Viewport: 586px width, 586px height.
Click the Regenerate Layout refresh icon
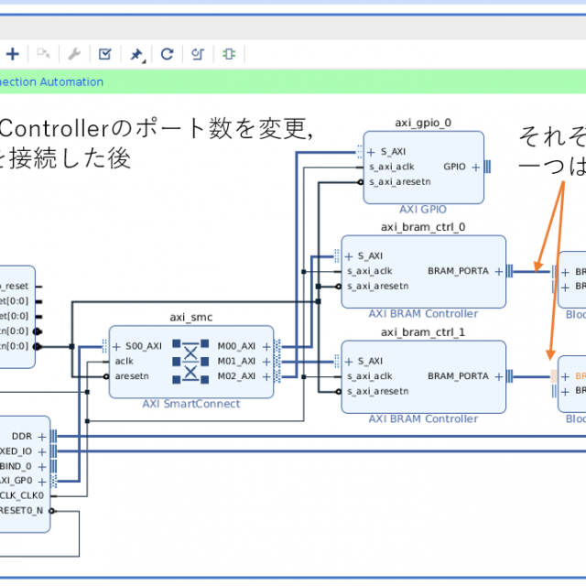point(167,54)
